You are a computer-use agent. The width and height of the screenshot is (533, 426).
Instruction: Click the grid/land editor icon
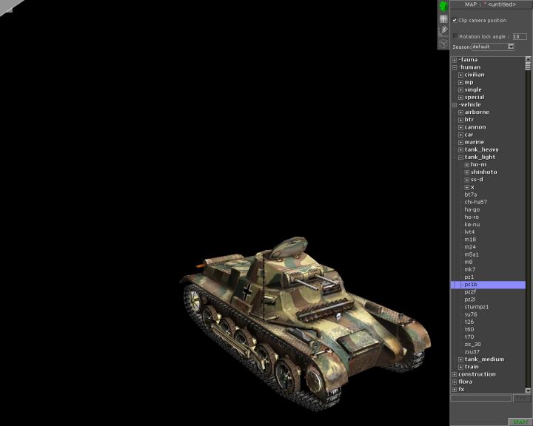(x=443, y=18)
